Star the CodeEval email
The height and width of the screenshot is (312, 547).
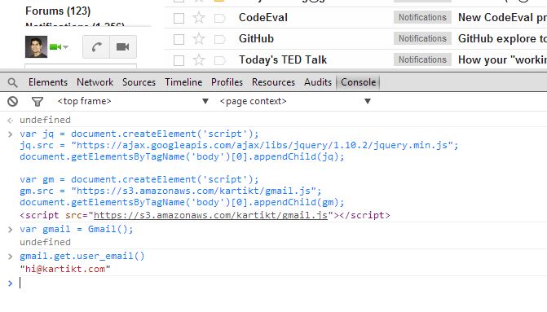point(199,17)
